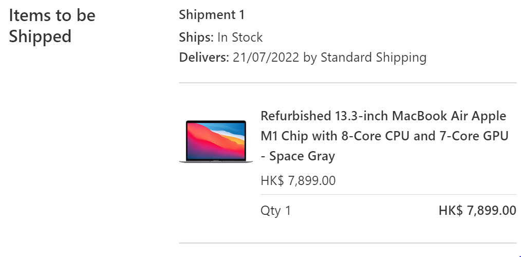
Task: Click the unit price HK$ 7,899.00 below title
Action: (298, 181)
